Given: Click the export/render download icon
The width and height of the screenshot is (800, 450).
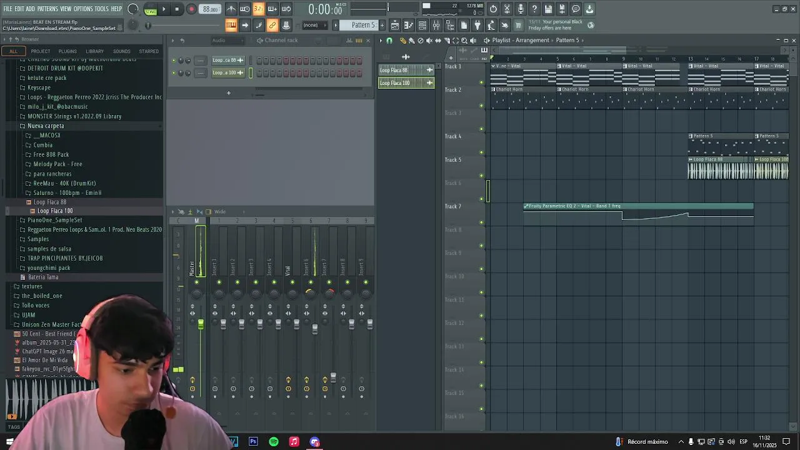Looking at the screenshot, I should tap(589, 9).
